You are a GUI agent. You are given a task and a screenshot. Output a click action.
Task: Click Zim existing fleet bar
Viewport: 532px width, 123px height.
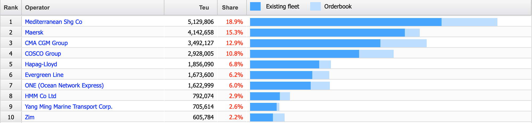point(261,117)
